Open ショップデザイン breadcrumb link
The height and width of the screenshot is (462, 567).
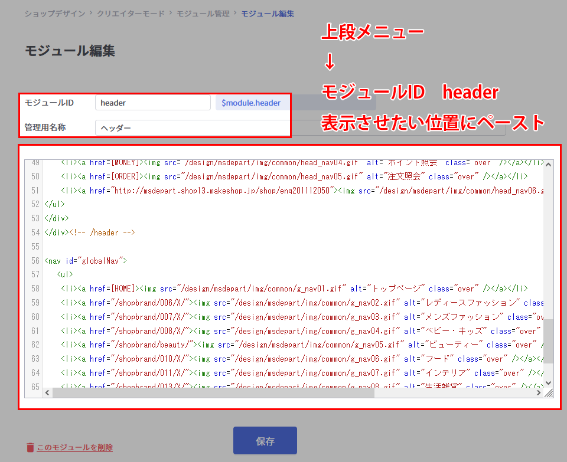[54, 14]
